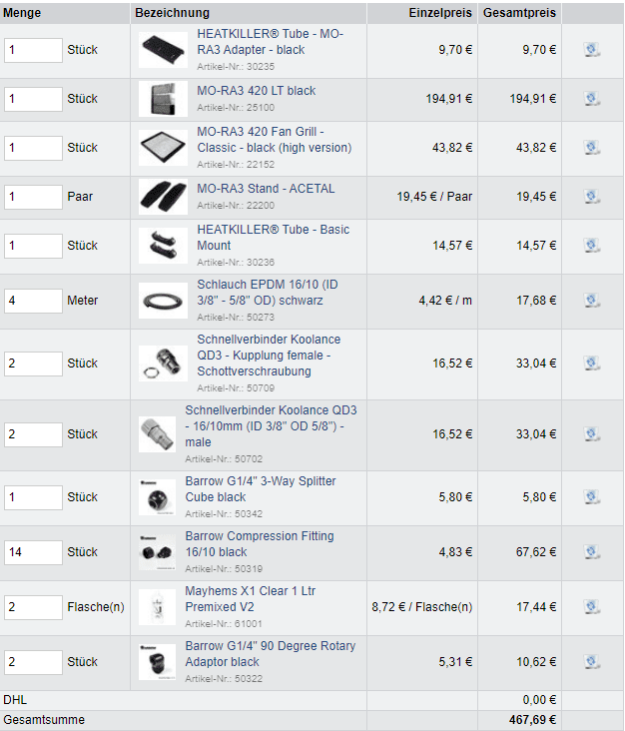Open MO-RA3 420 LT black product link
This screenshot has width=625, height=731.
256,91
